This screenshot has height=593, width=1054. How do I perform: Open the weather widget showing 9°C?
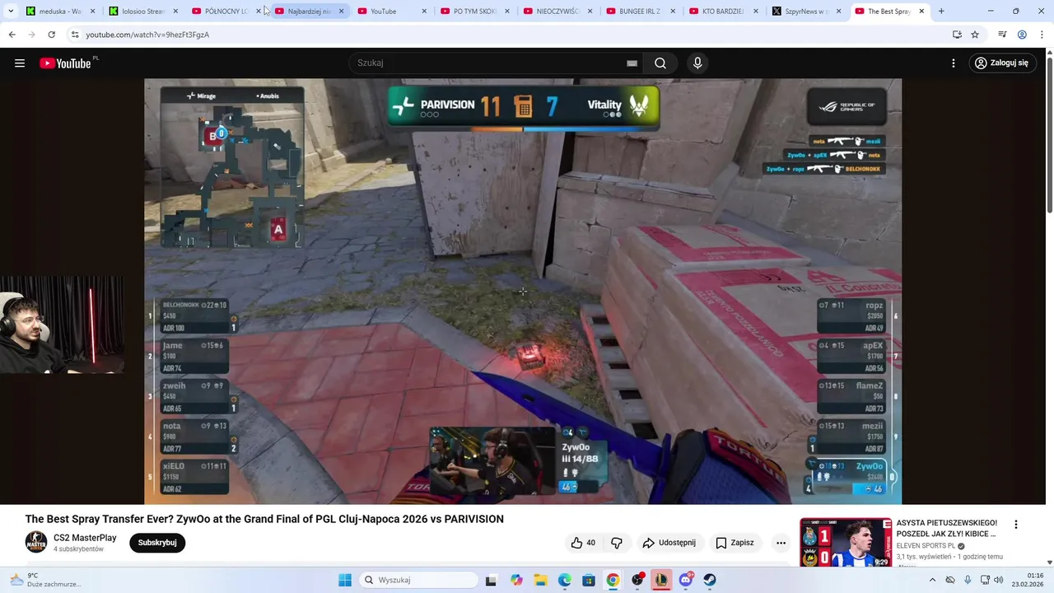tap(45, 580)
